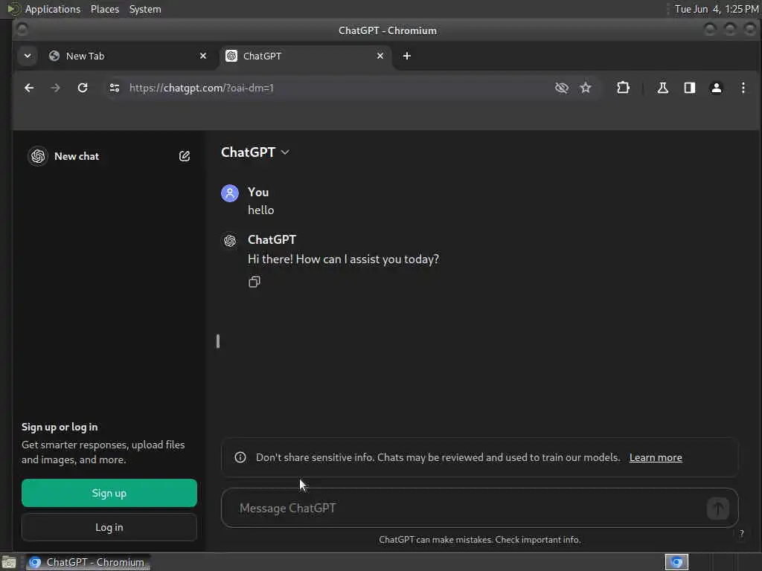Click New chat in the sidebar
Viewport: 762px width, 571px height.
(109, 156)
